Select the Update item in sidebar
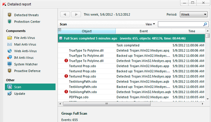The width and height of the screenshot is (211, 122). coord(20,94)
